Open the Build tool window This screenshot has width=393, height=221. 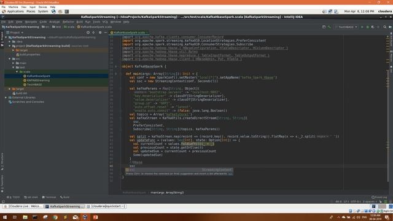[65, 197]
